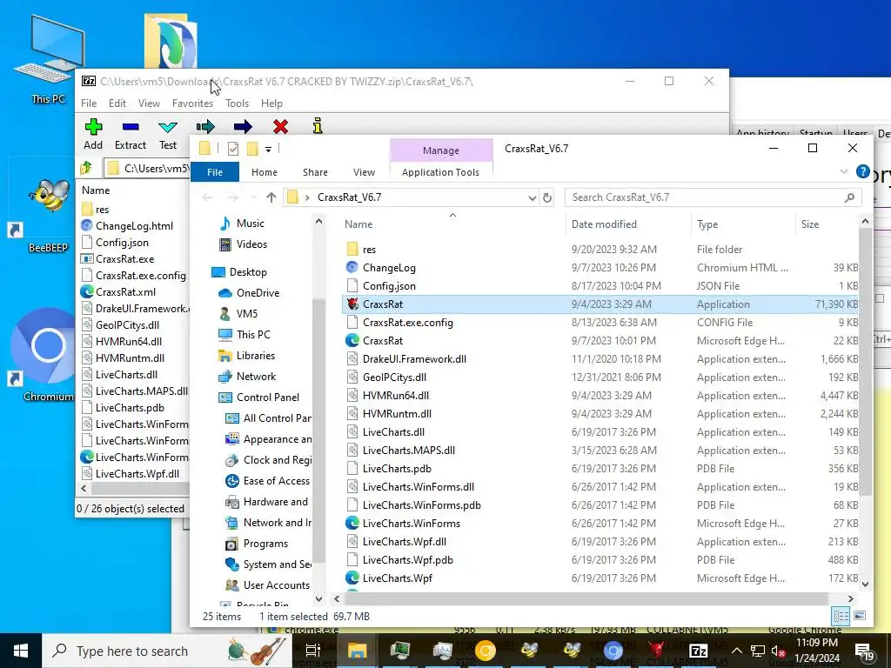
Task: Click the 7-Zip path address field
Action: point(148,168)
